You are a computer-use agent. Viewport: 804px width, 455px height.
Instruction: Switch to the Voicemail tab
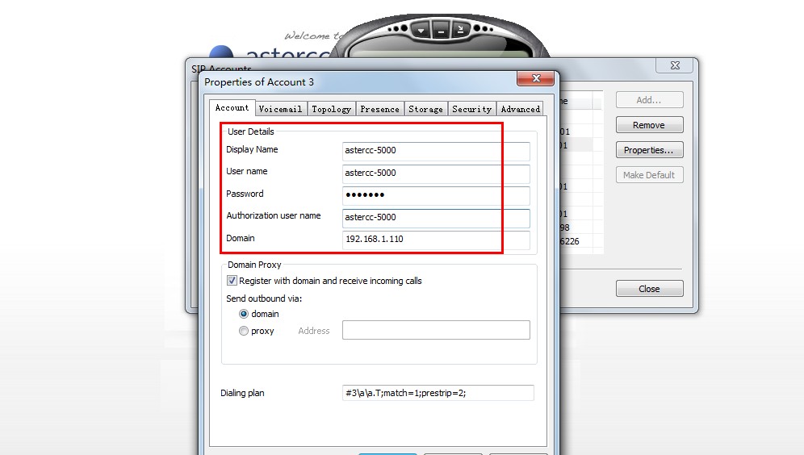click(280, 109)
